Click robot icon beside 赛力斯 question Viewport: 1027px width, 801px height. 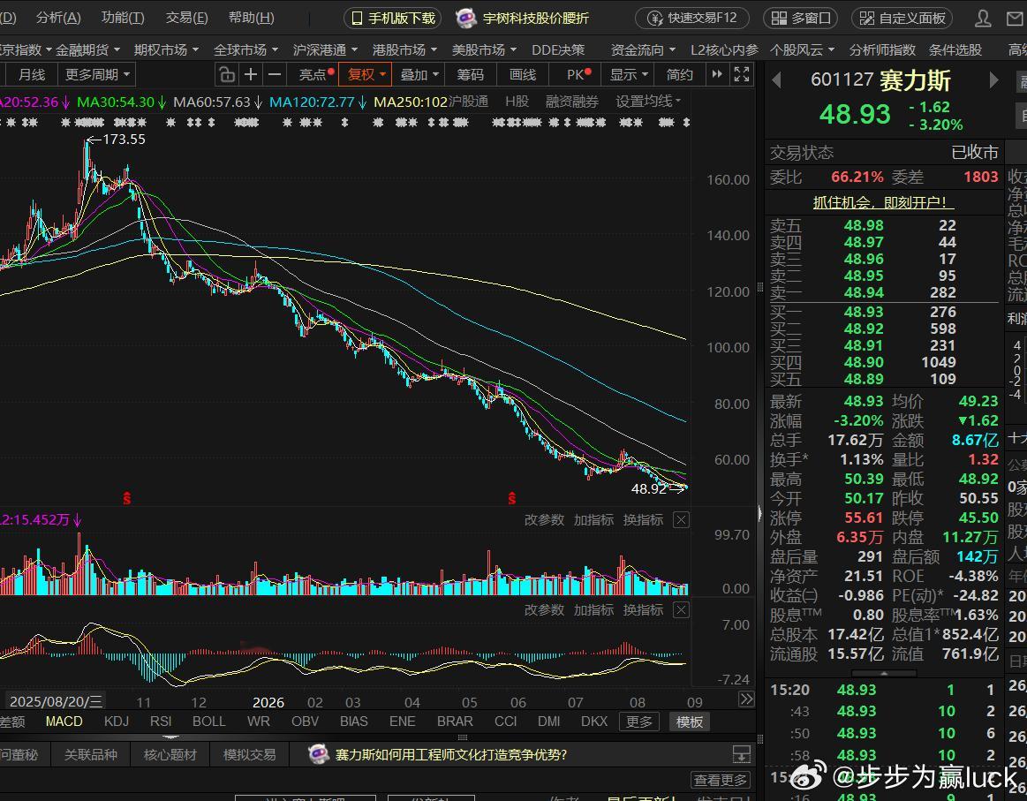point(318,754)
